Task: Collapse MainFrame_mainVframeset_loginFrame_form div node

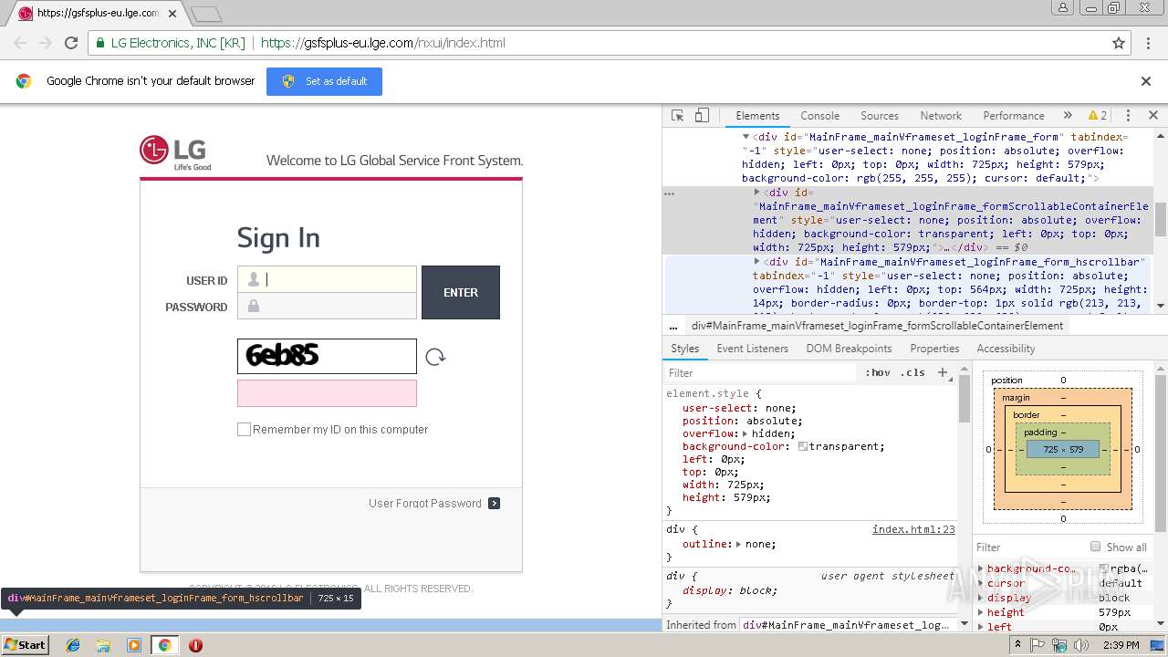Action: [x=746, y=137]
